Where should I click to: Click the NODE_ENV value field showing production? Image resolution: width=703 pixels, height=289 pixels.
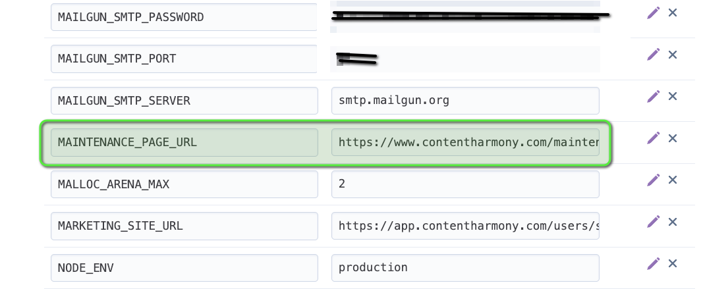coord(465,268)
